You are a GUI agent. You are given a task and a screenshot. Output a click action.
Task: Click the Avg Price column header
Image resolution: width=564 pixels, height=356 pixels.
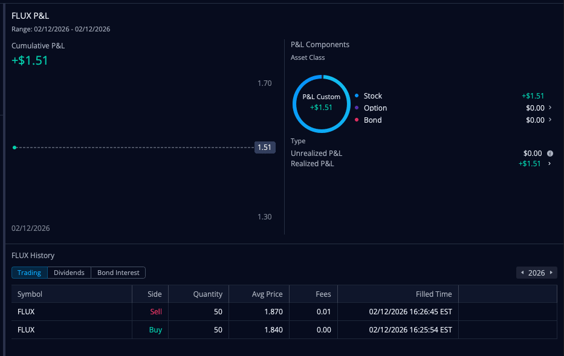(x=267, y=294)
